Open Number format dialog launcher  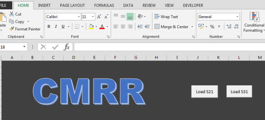(238, 36)
